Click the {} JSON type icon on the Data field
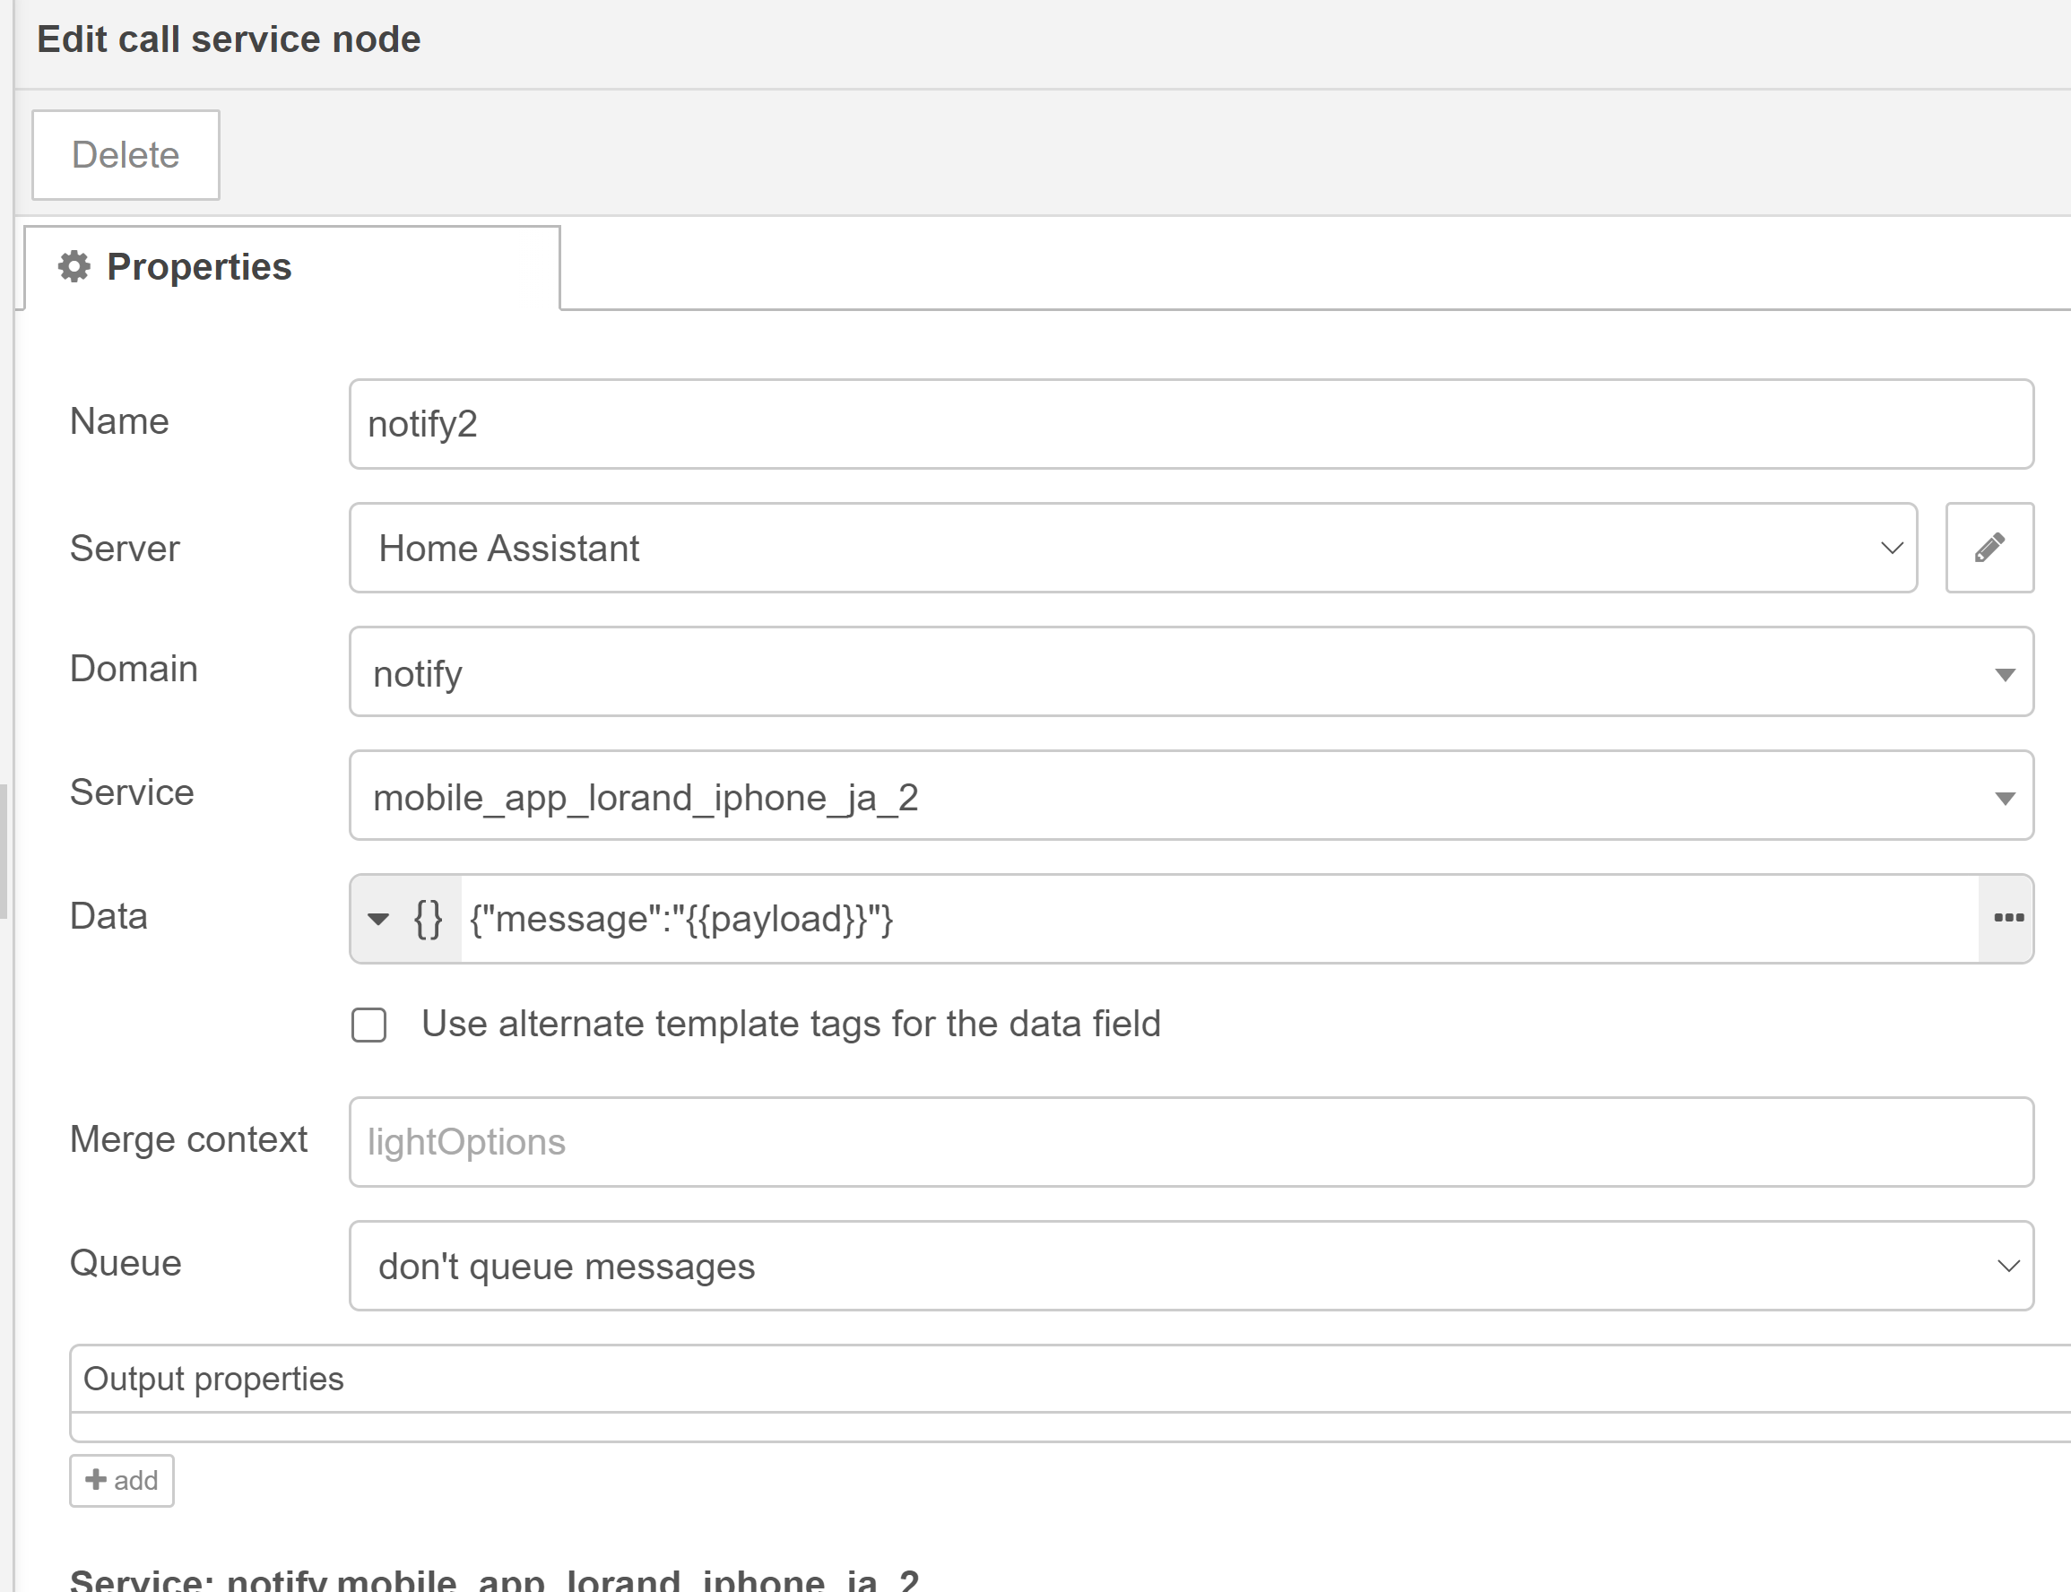Screen dimensions: 2071x1592 427,917
